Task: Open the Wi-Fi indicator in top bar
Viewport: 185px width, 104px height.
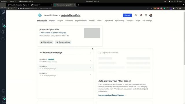Action: click(x=170, y=1)
